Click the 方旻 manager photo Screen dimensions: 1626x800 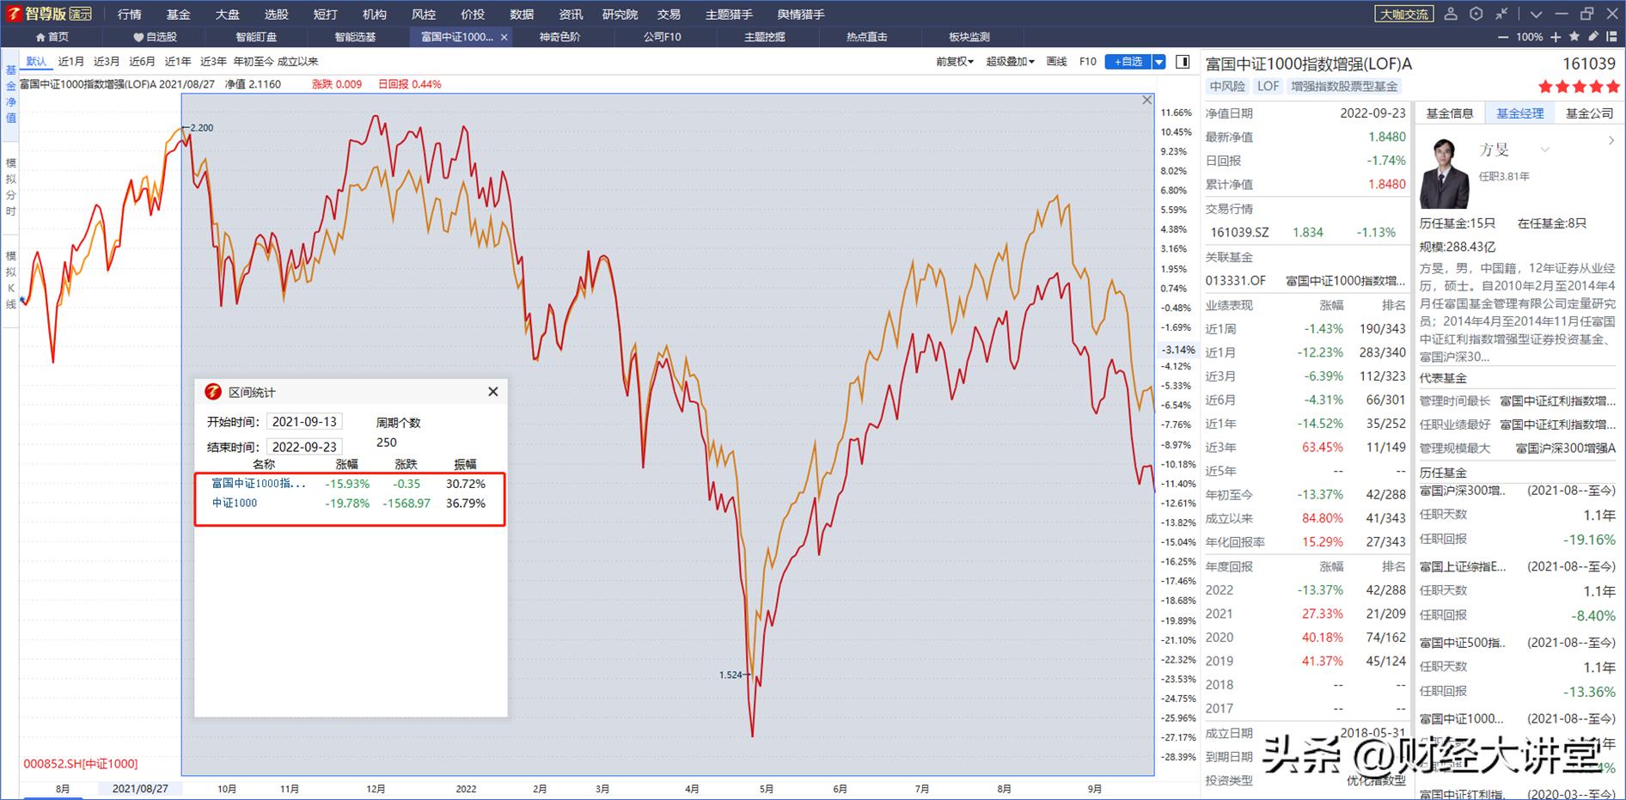click(1444, 173)
